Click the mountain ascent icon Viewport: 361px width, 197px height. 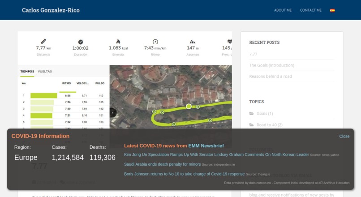click(193, 42)
